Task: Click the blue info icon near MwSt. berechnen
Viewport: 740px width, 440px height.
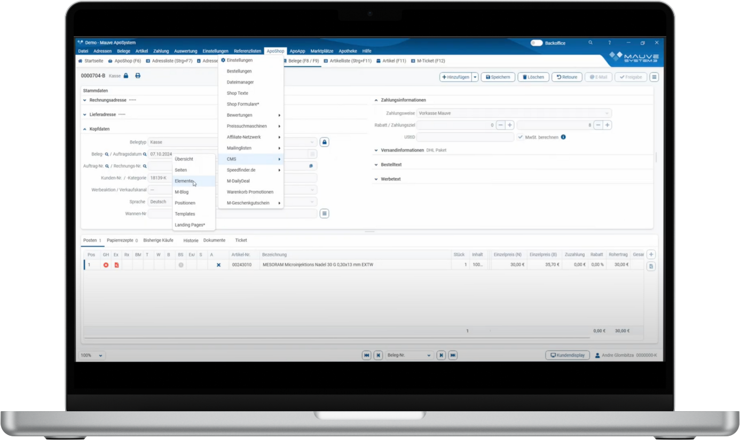Action: [x=563, y=137]
